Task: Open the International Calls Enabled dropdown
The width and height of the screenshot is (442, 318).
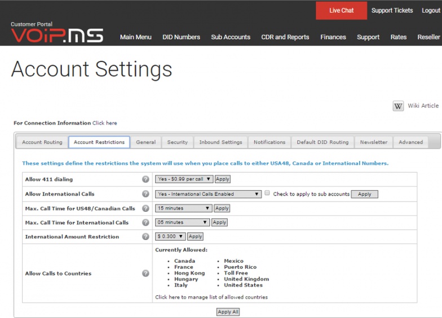Action: pos(208,194)
